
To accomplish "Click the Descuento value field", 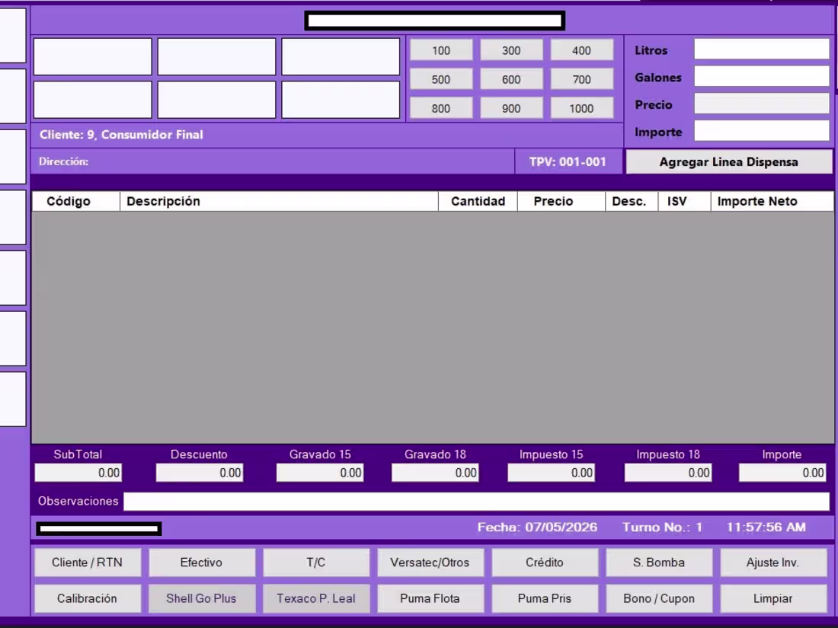I will click(200, 473).
